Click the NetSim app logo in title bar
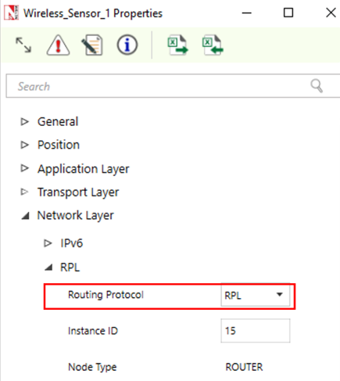 (x=12, y=13)
